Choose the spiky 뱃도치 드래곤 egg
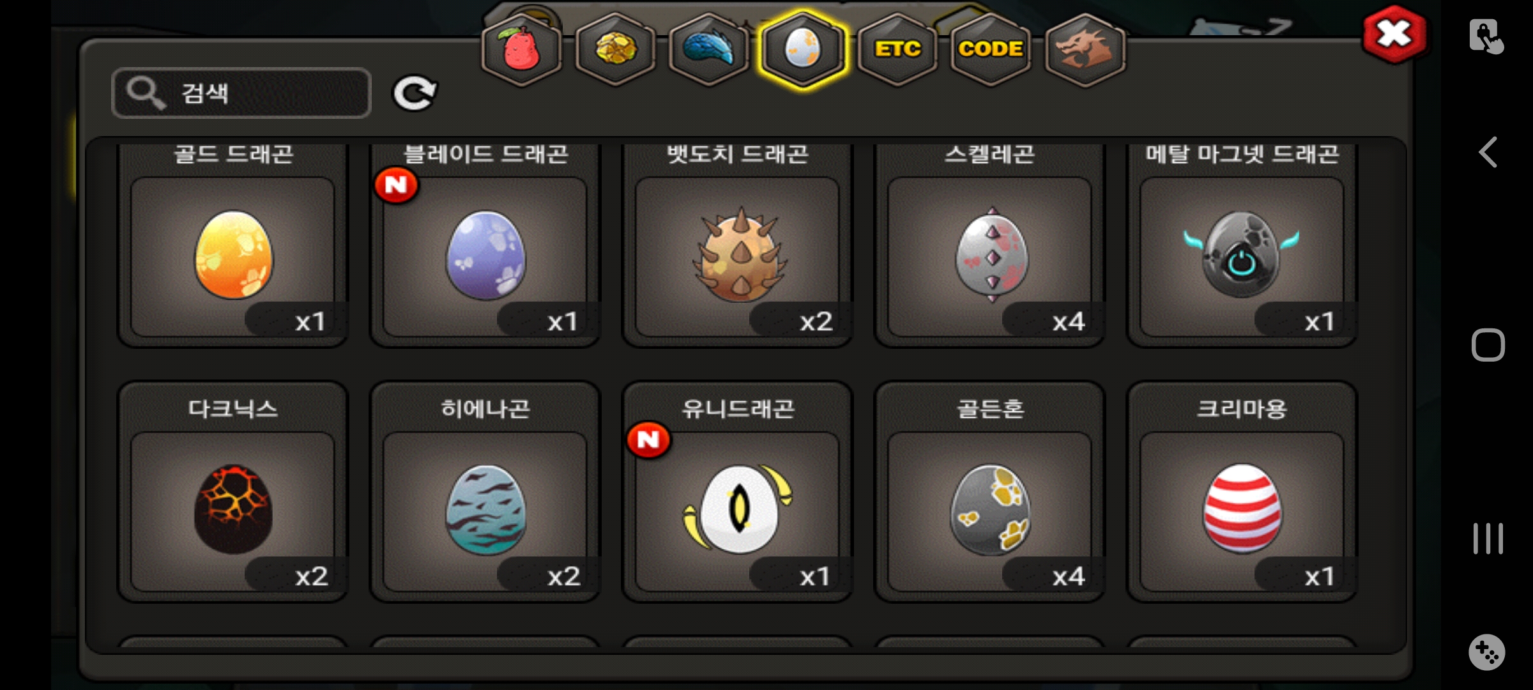The width and height of the screenshot is (1533, 690). click(x=738, y=256)
